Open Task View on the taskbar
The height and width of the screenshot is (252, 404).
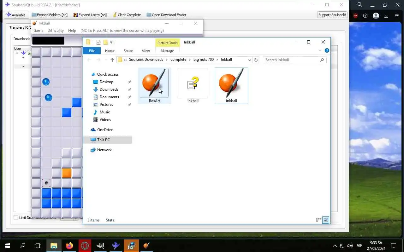click(x=38, y=246)
